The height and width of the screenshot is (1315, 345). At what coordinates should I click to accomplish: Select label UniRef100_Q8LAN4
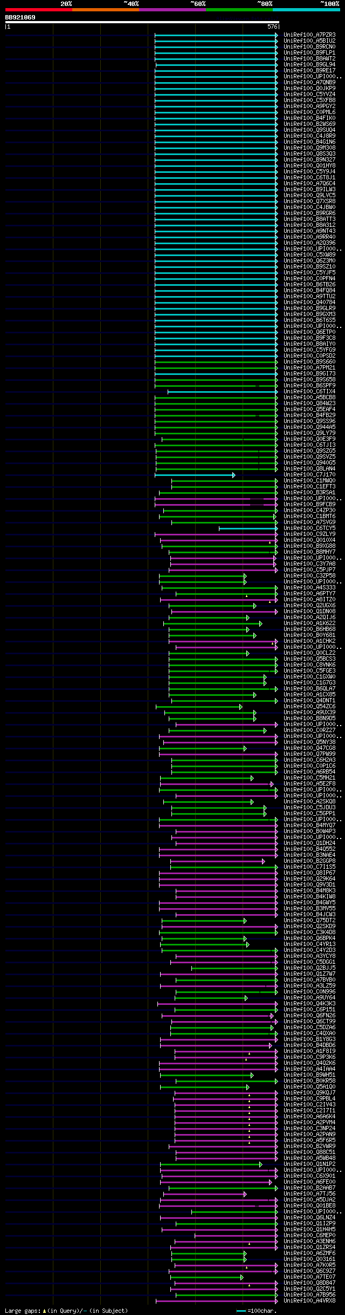click(309, 469)
